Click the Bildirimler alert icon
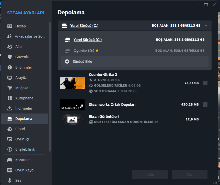220x185 pixels. [x=10, y=67]
